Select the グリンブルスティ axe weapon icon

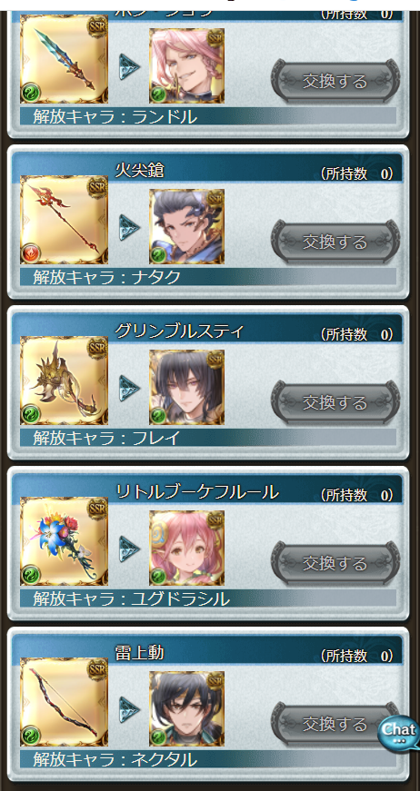[x=65, y=381]
